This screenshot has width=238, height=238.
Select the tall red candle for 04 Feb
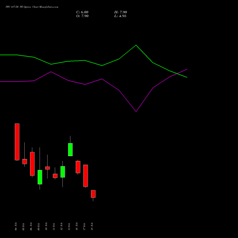17,142
